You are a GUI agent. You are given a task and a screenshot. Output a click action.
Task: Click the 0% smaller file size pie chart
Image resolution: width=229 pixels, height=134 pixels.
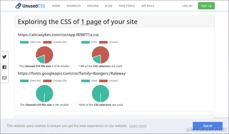pyautogui.click(x=44, y=94)
